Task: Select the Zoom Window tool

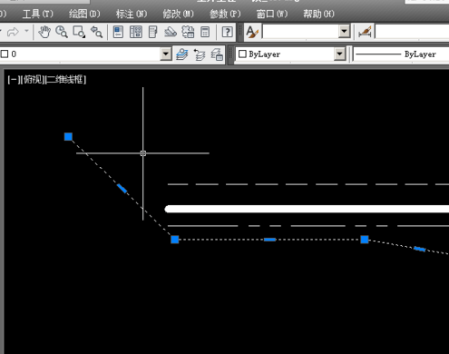Action: point(79,32)
